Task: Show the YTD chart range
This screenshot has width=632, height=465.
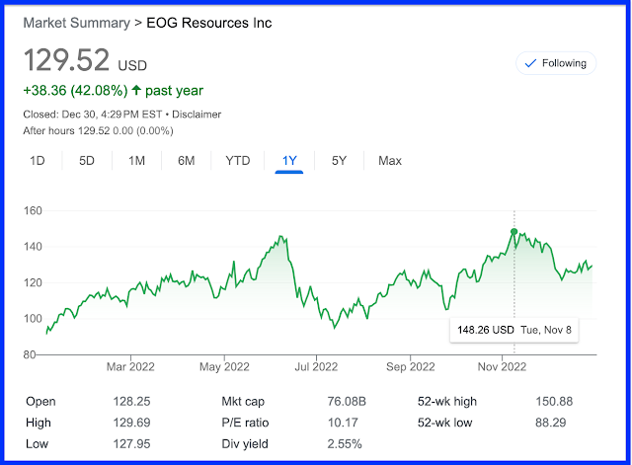Action: [238, 161]
